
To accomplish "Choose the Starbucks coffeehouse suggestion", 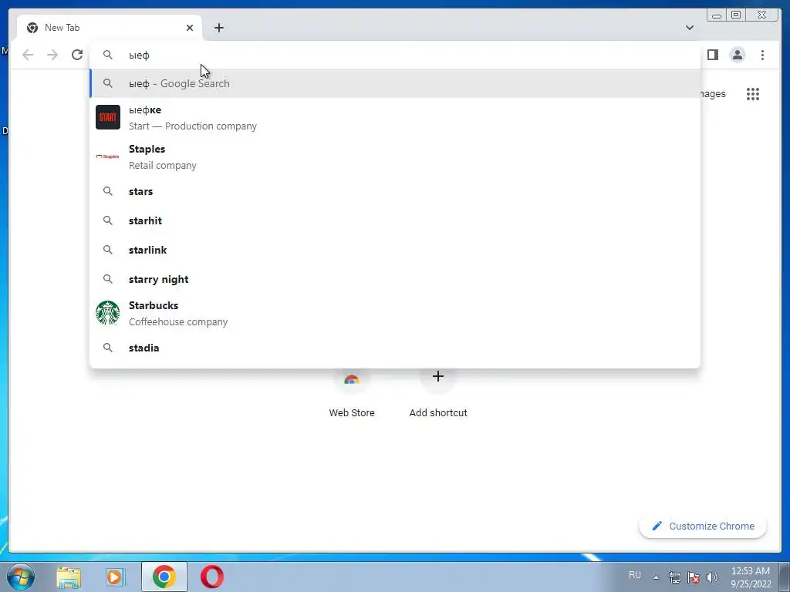I will 395,313.
